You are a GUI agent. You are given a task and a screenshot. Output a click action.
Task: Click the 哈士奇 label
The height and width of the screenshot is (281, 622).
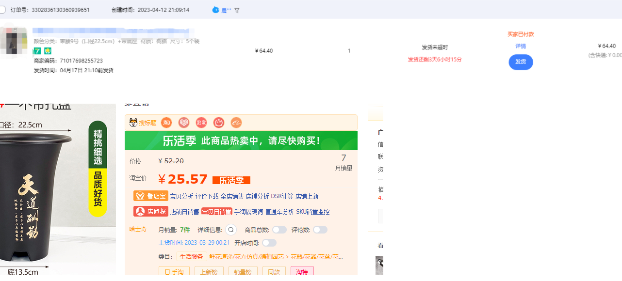[x=138, y=229]
